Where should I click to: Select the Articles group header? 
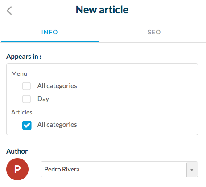[x=22, y=112]
